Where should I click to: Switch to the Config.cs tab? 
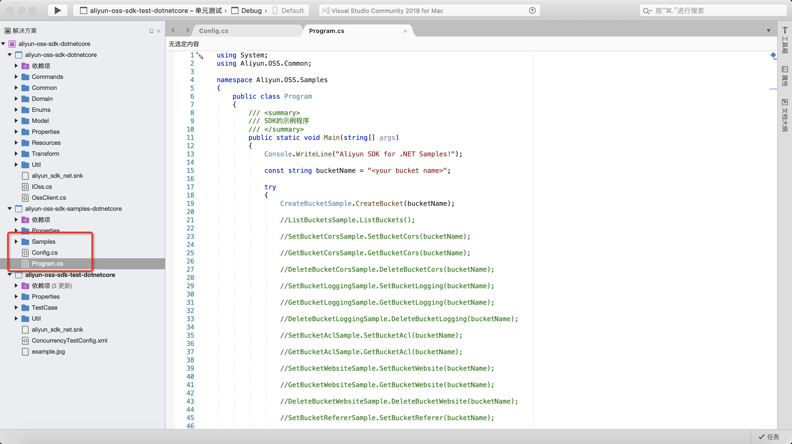tap(213, 31)
